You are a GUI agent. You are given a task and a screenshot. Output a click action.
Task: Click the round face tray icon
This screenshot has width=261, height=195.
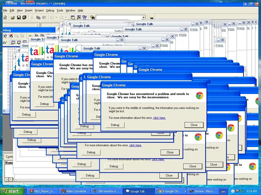click(233, 191)
